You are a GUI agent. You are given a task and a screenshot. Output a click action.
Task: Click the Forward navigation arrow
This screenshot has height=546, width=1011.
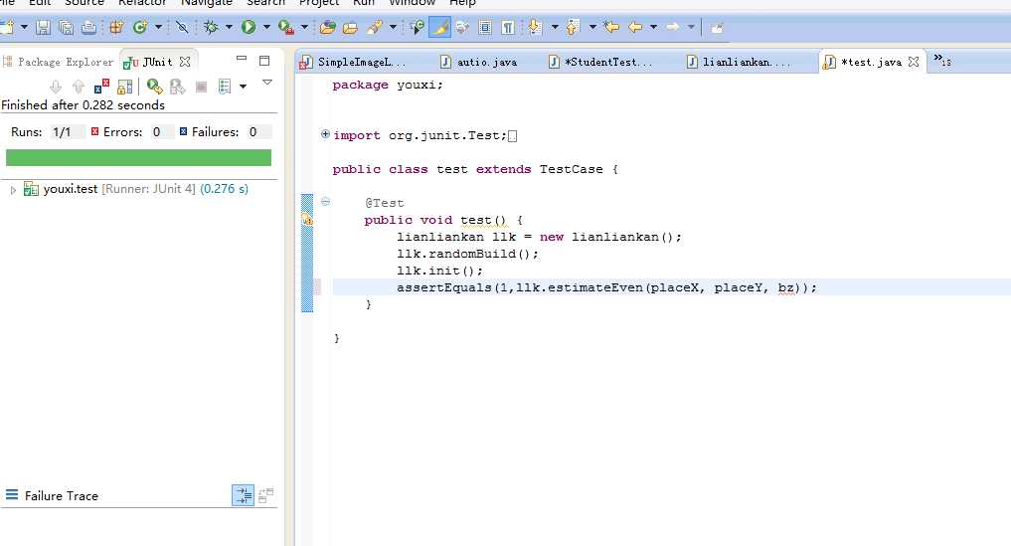point(672,27)
